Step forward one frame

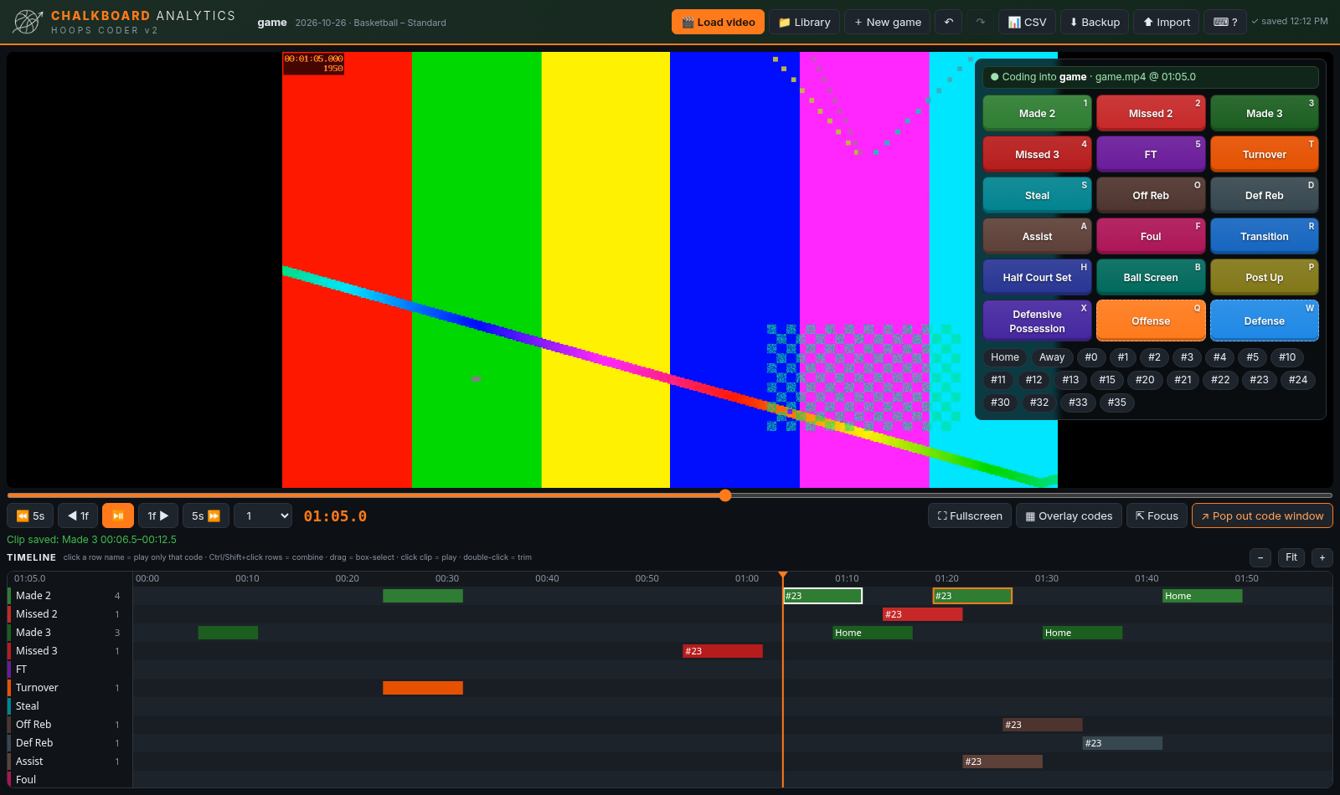[x=158, y=515]
